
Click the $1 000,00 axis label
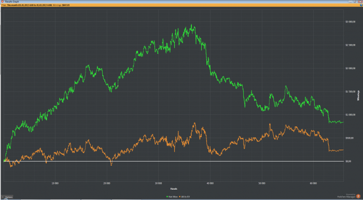[350, 115]
